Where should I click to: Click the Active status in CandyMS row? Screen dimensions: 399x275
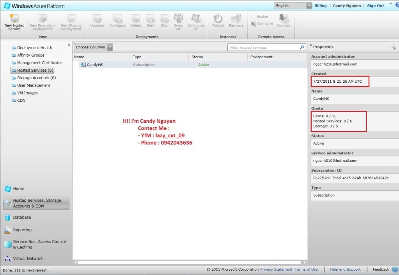click(203, 65)
